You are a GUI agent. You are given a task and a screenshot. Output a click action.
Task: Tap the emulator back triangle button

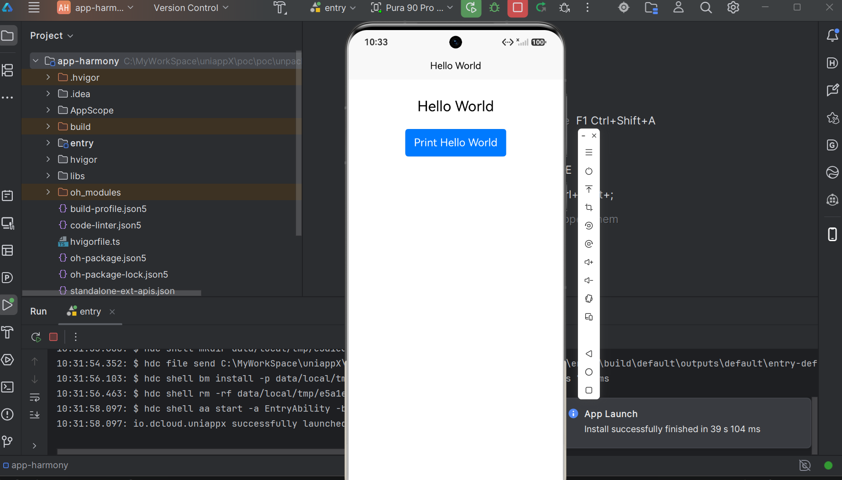coord(589,354)
